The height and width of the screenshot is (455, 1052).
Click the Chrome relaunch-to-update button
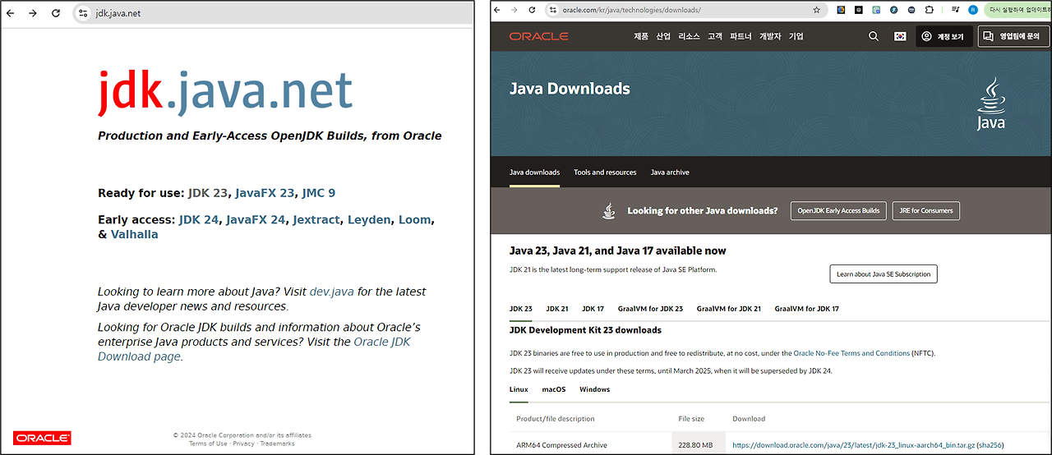pos(1019,10)
